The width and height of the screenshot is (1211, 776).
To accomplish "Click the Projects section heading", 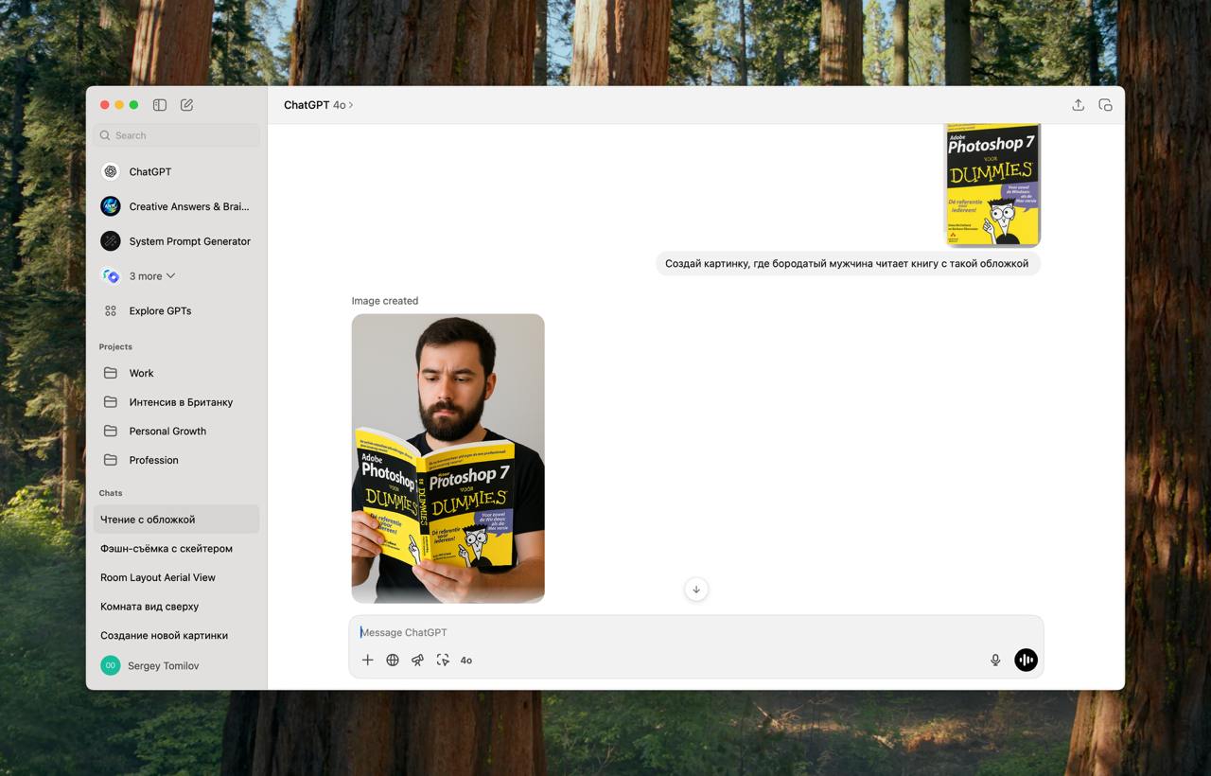I will (x=115, y=347).
